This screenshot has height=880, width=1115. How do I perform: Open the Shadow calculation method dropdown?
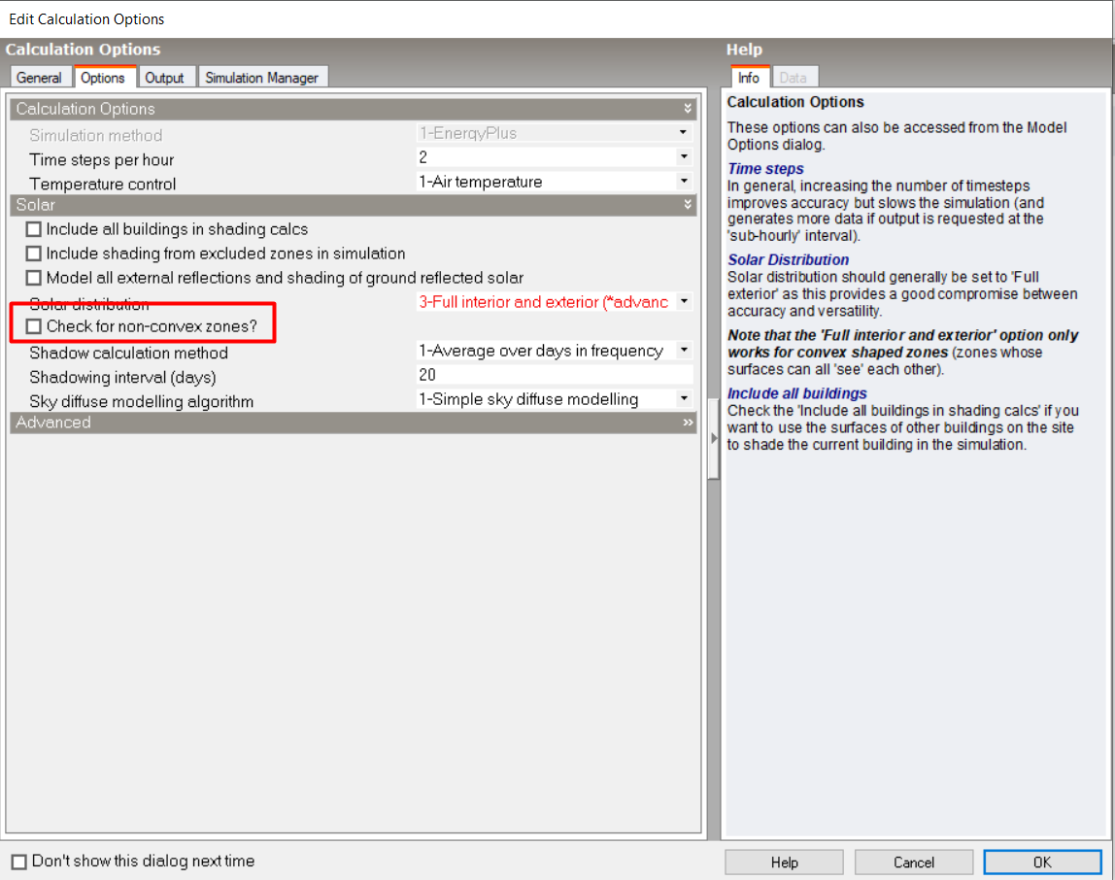[x=684, y=350]
